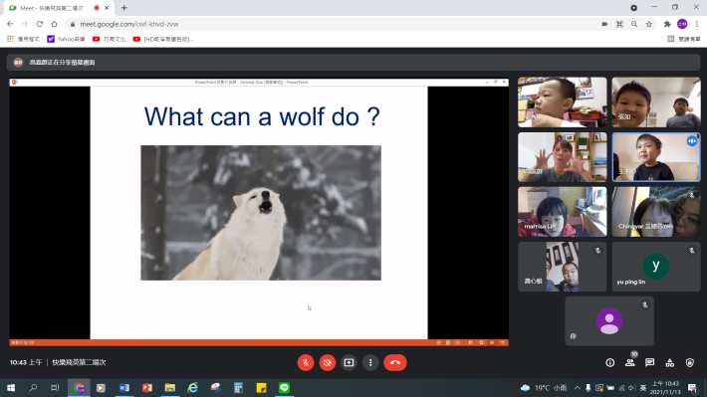The height and width of the screenshot is (397, 707).
Task: Open more options three-dot menu in Meet
Action: (x=370, y=363)
